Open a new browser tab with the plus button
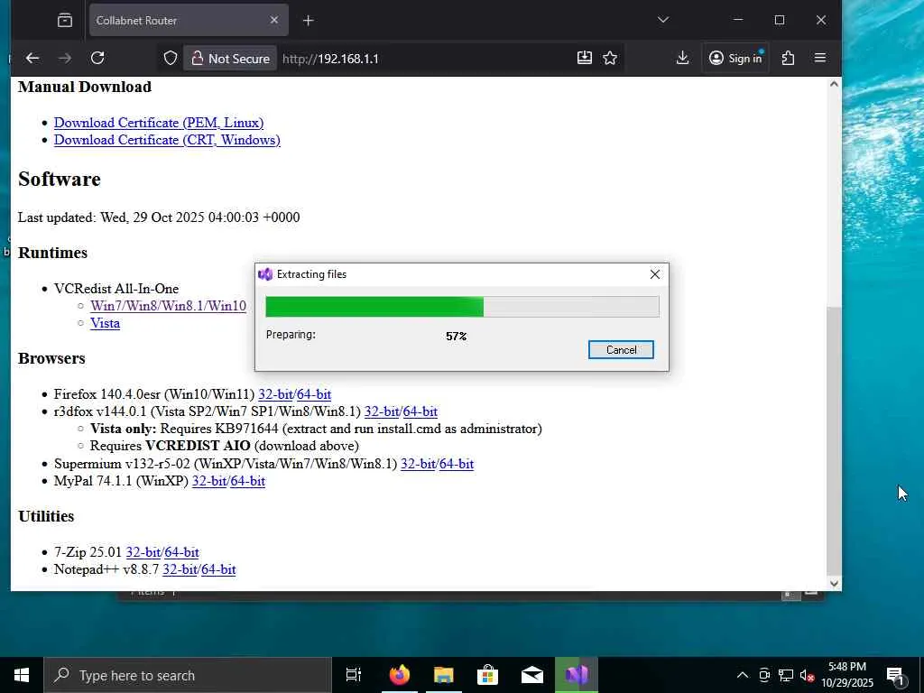This screenshot has width=924, height=693. pos(309,21)
